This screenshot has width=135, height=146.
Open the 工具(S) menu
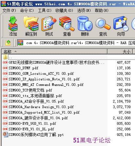[x=45, y=10]
